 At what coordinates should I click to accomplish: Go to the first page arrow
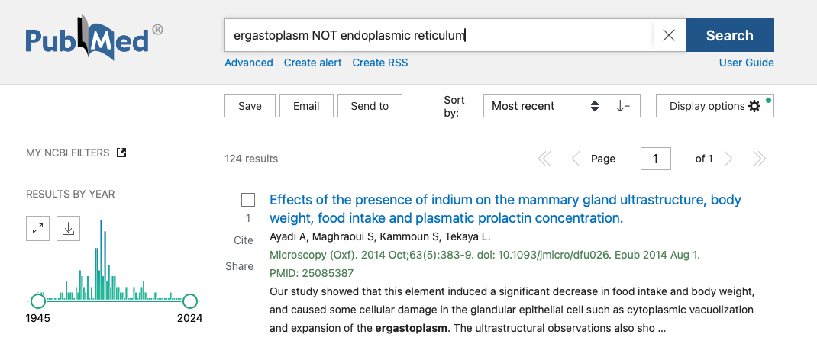[x=544, y=159]
